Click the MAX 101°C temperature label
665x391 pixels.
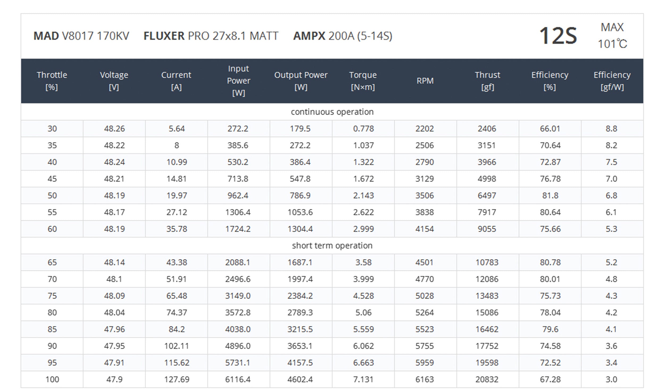point(612,36)
